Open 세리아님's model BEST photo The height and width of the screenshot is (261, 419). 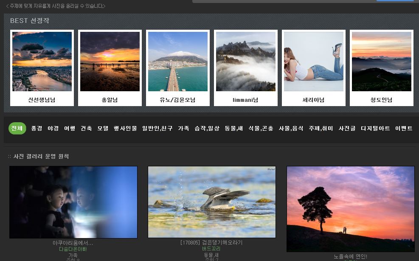click(313, 62)
